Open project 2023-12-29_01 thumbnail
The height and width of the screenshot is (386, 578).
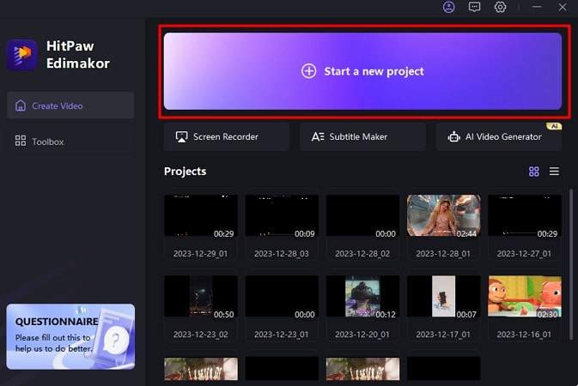coord(200,215)
